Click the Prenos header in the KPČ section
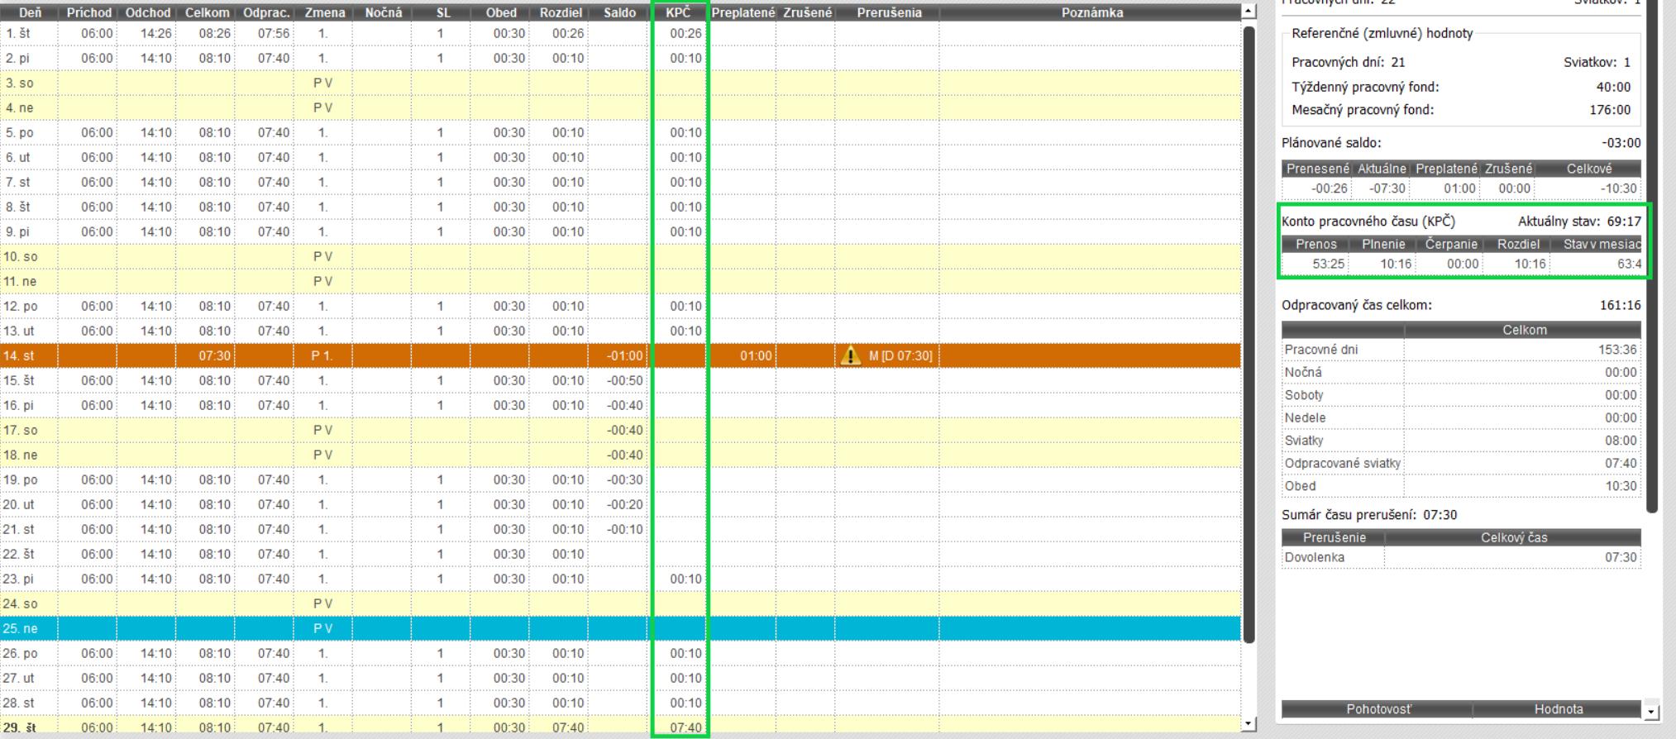Screen dimensions: 1676x739 [x=1315, y=244]
